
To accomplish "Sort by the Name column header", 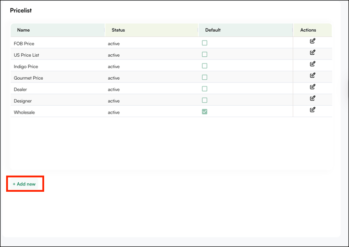I will click(23, 30).
